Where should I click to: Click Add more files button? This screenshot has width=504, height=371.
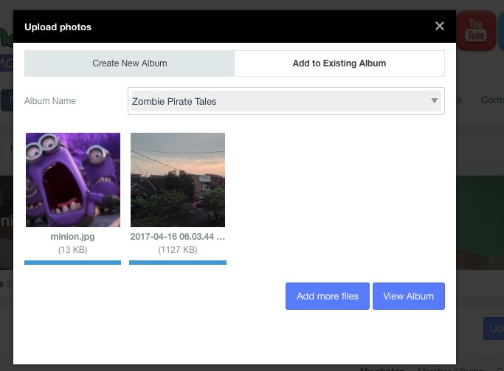click(328, 297)
